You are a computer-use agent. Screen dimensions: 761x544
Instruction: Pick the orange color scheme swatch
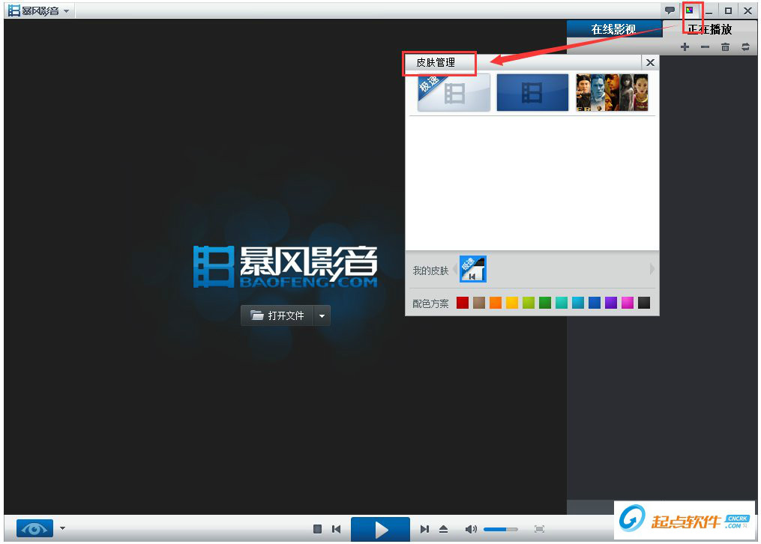pyautogui.click(x=496, y=303)
